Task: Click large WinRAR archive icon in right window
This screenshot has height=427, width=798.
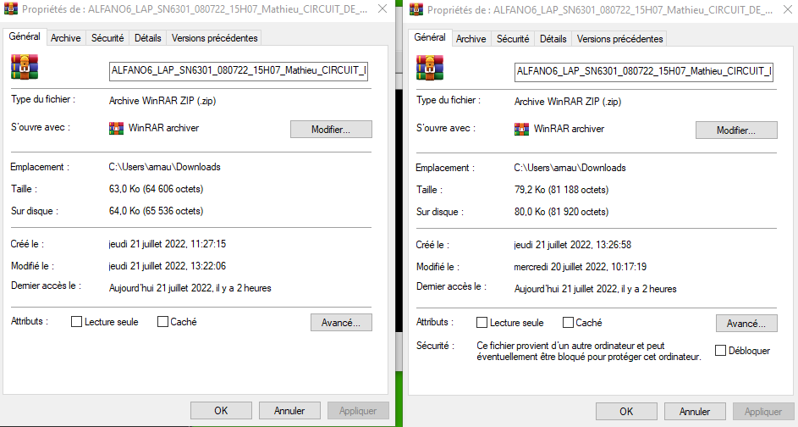Action: pyautogui.click(x=430, y=68)
